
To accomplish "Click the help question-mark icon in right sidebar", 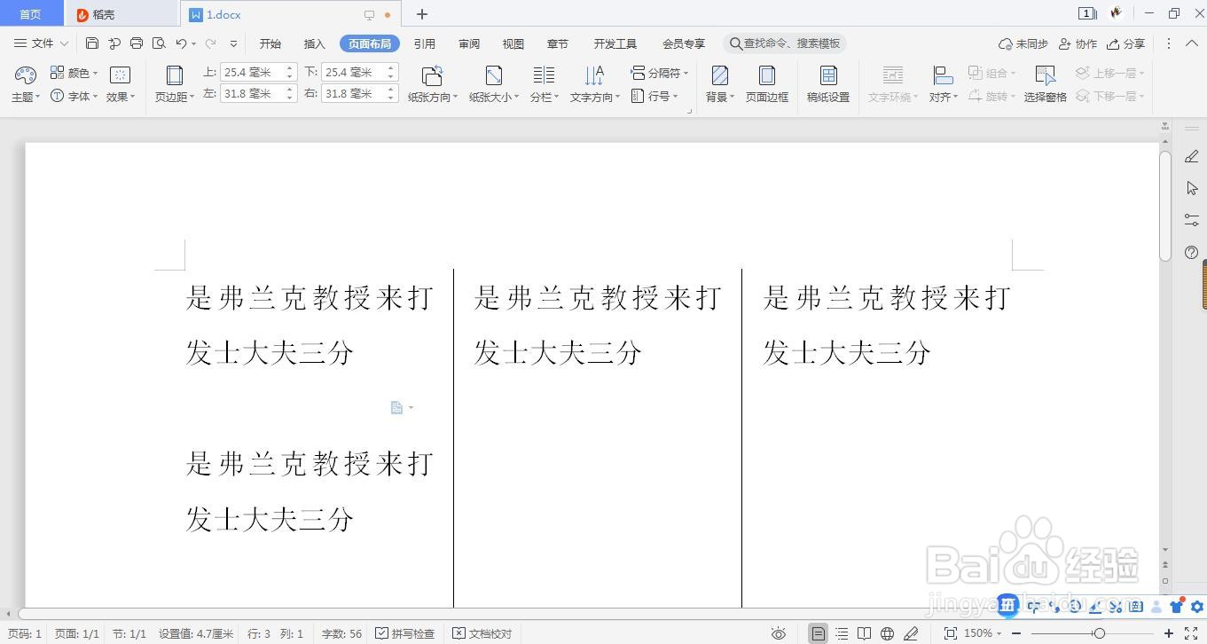I will coord(1191,252).
